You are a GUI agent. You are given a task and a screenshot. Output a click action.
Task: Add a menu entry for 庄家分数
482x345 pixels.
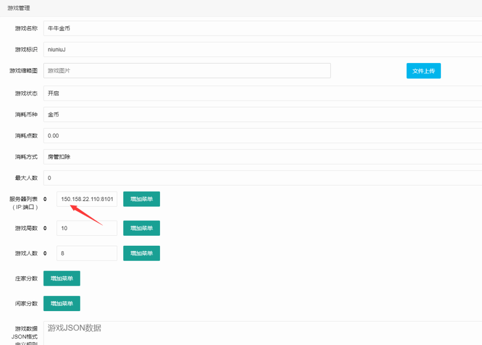pyautogui.click(x=62, y=278)
